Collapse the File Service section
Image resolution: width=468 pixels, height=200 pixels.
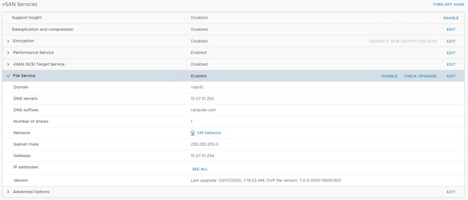8,76
